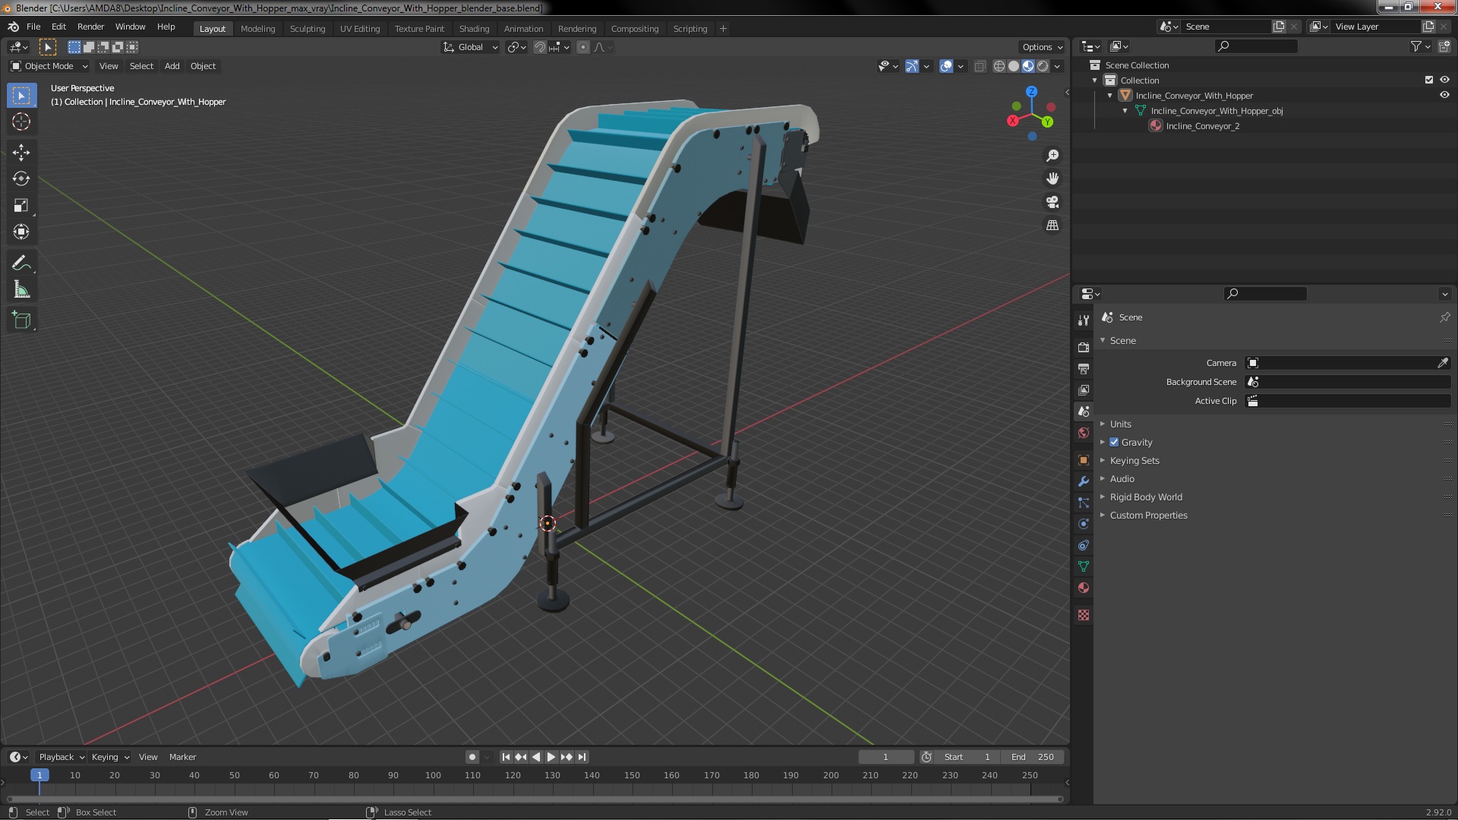
Task: Click the Scene Properties icon
Action: pyautogui.click(x=1084, y=412)
